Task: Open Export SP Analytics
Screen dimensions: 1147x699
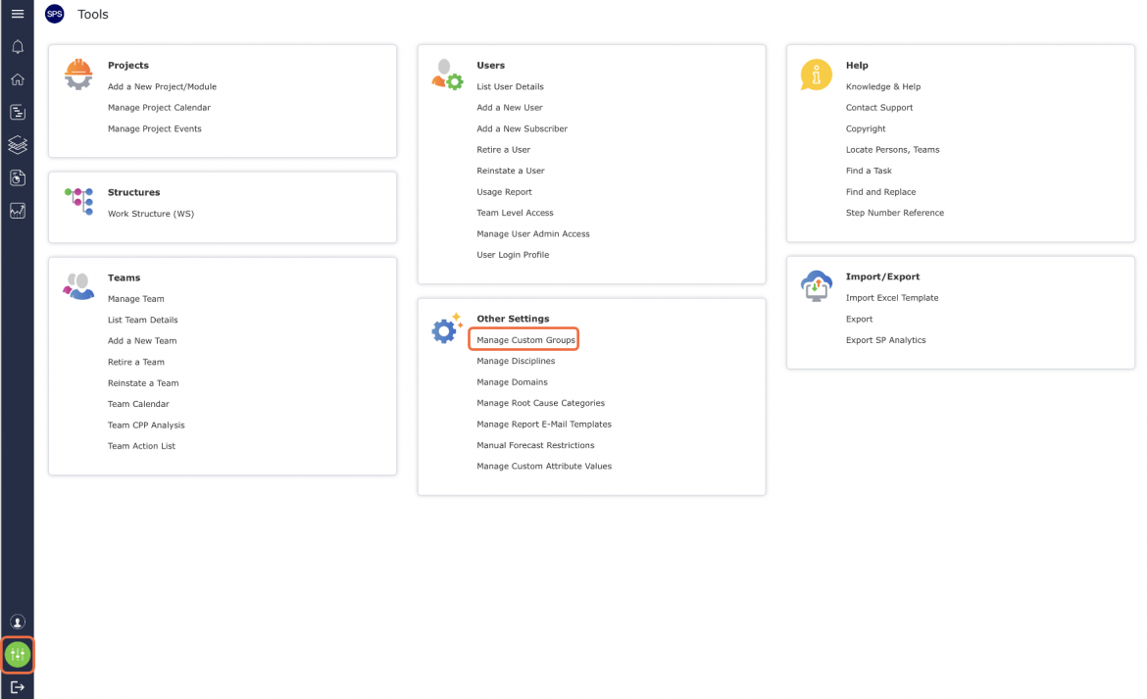Action: [885, 340]
